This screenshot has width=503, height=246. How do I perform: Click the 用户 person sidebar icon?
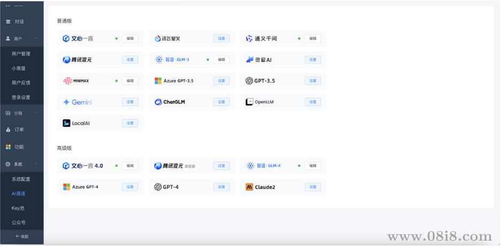pos(8,39)
